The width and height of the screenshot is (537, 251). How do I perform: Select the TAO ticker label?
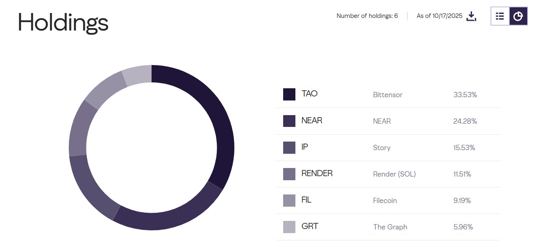(x=310, y=94)
